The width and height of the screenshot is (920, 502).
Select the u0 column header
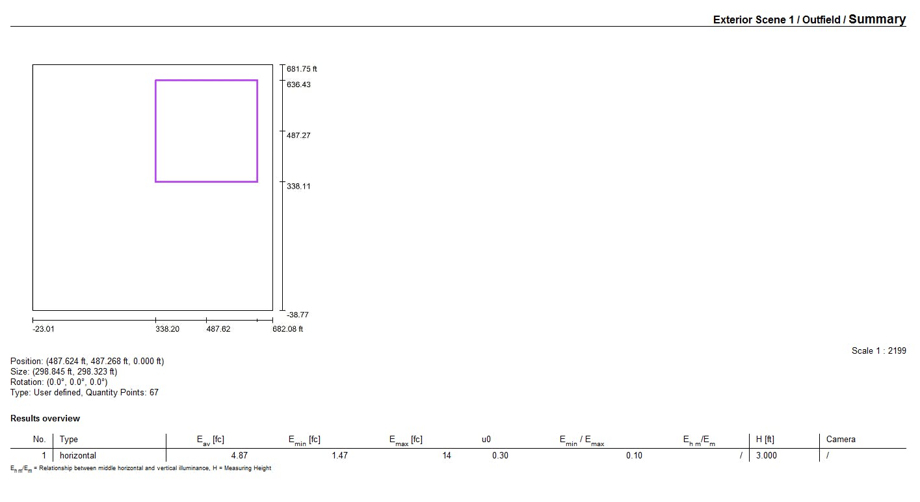tap(486, 440)
